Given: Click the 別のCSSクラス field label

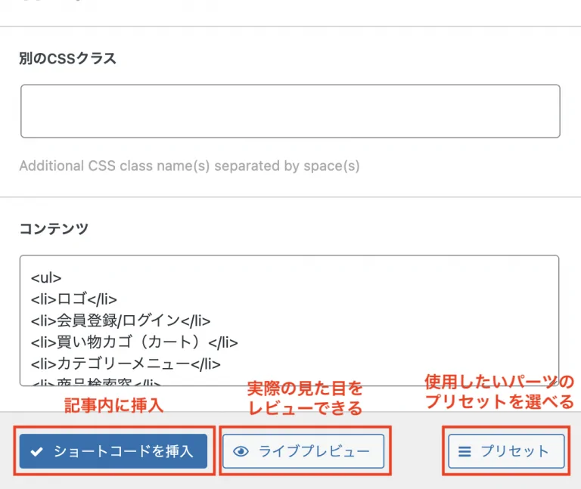Looking at the screenshot, I should 67,58.
